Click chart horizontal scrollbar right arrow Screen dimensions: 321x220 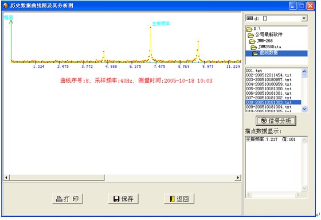[238, 177]
